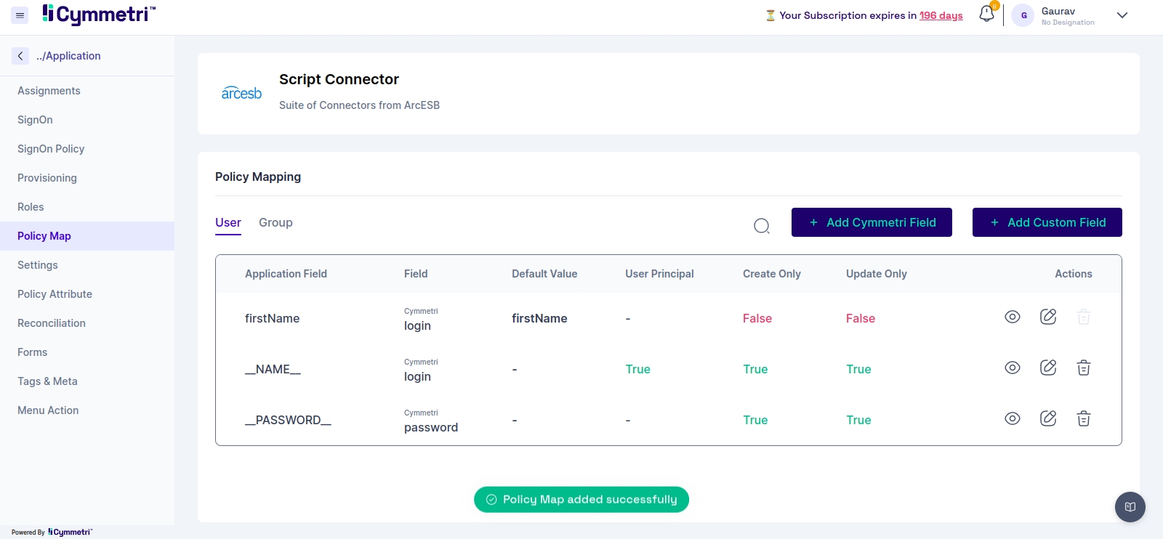The image size is (1163, 539).
Task: Edit the __NAME__ mapping row
Action: (1047, 368)
